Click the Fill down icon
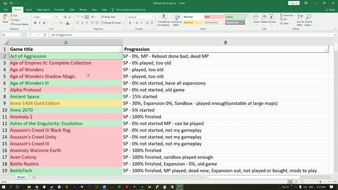The height and width of the screenshot is (190, 338). pyautogui.click(x=281, y=20)
